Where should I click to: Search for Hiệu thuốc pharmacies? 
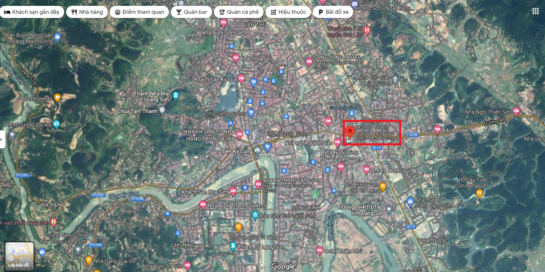pos(288,12)
